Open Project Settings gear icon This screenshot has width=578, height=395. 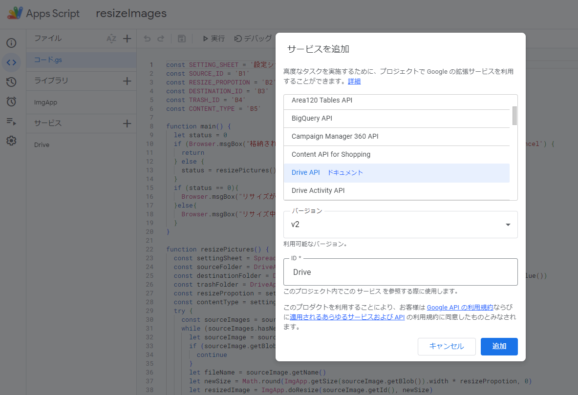(11, 141)
